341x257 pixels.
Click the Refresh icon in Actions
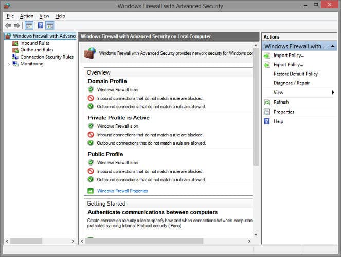(267, 102)
